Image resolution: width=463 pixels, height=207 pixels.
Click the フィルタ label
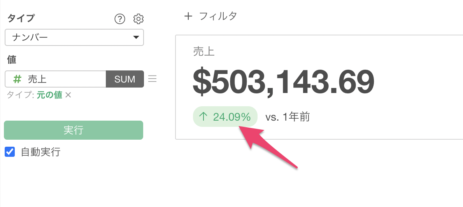click(x=218, y=16)
